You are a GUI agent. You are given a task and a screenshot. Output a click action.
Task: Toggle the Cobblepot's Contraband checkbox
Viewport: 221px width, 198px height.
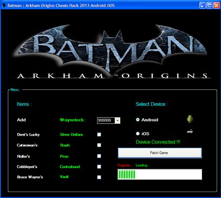click(x=99, y=167)
